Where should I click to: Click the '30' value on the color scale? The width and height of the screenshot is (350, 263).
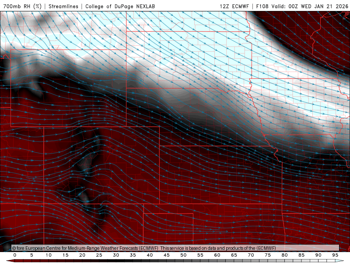(116, 255)
